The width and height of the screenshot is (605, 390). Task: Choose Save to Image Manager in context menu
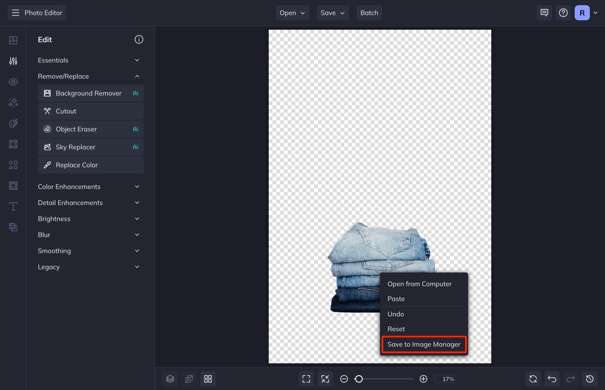click(x=423, y=344)
